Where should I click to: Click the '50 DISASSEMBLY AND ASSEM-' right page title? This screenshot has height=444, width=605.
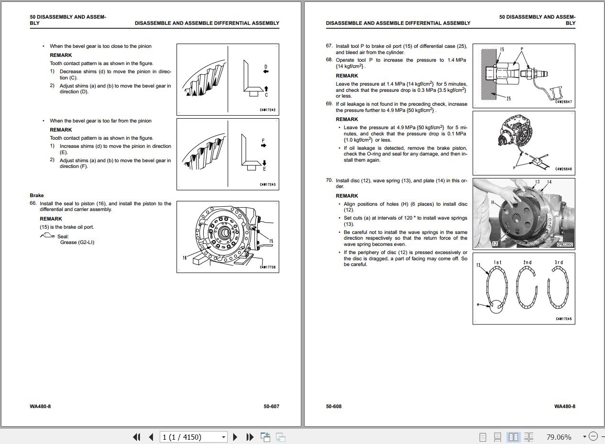coord(538,17)
